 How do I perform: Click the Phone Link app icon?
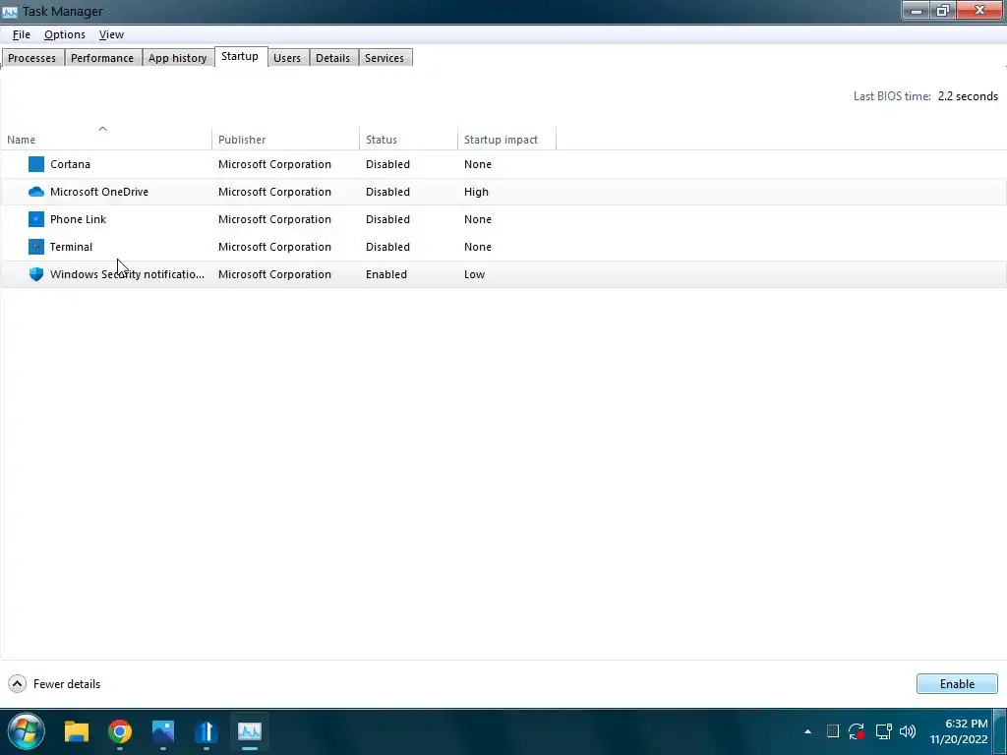pos(36,219)
